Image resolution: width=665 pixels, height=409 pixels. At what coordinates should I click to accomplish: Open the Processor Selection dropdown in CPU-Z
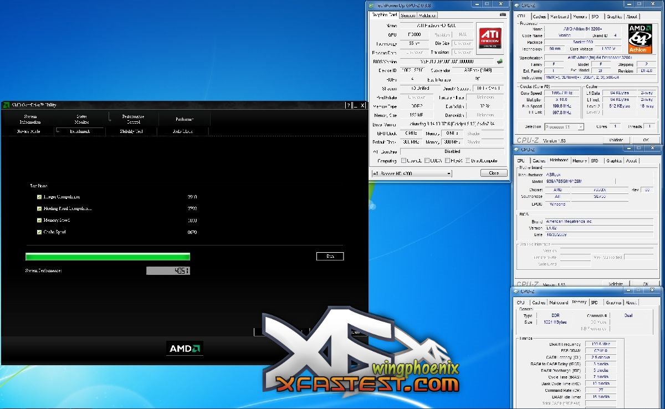pyautogui.click(x=563, y=127)
